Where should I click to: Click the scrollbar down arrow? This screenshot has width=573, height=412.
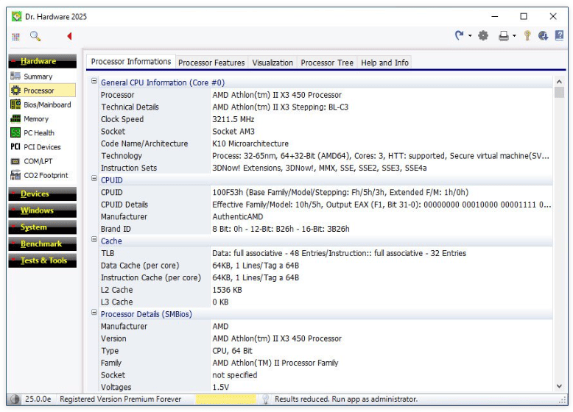[559, 386]
